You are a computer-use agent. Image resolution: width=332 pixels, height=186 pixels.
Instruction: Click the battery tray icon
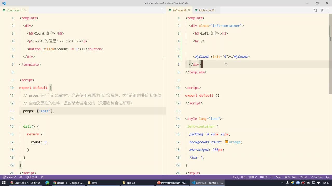(x=308, y=183)
